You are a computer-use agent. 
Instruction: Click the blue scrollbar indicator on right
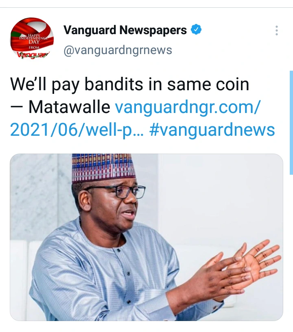[291, 123]
